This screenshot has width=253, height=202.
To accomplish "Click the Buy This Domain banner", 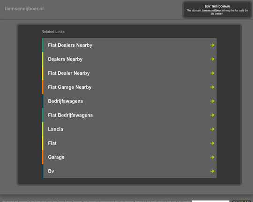I will 217,10.
